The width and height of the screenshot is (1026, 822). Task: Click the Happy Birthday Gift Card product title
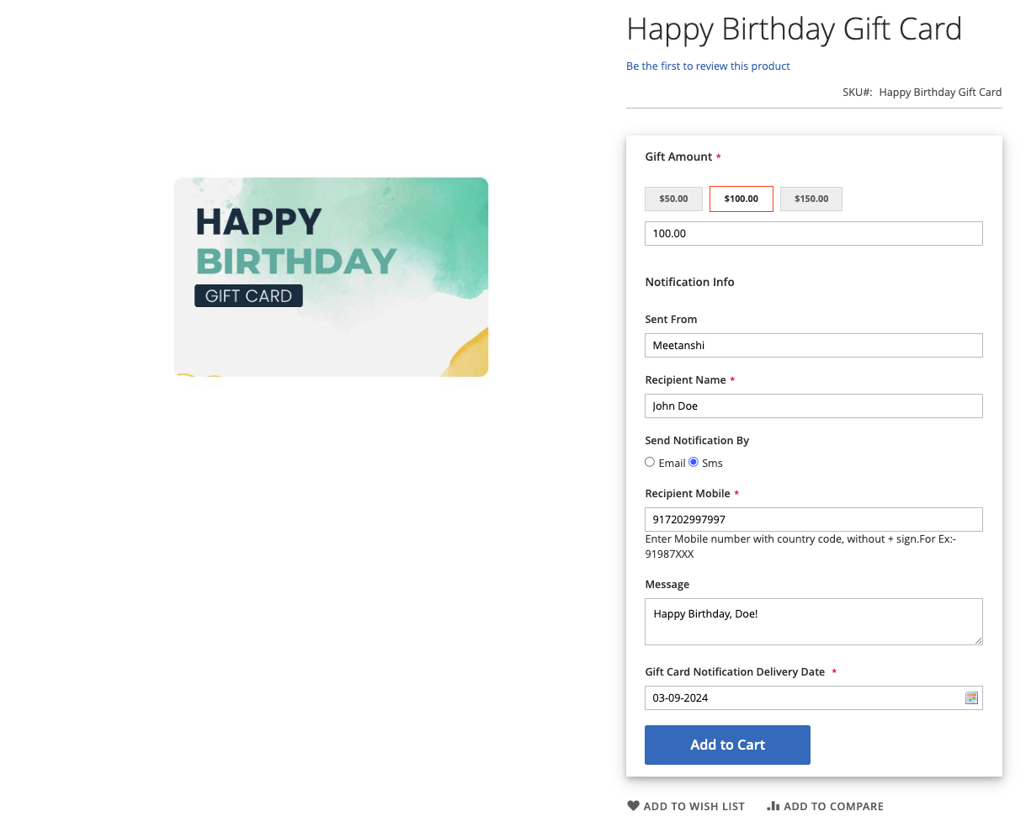[x=794, y=29]
